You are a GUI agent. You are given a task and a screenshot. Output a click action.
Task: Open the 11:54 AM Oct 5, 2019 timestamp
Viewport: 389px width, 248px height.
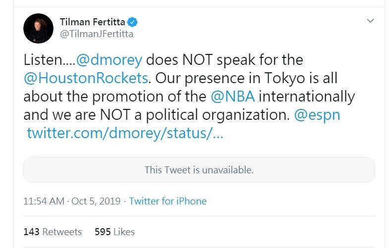tap(72, 201)
